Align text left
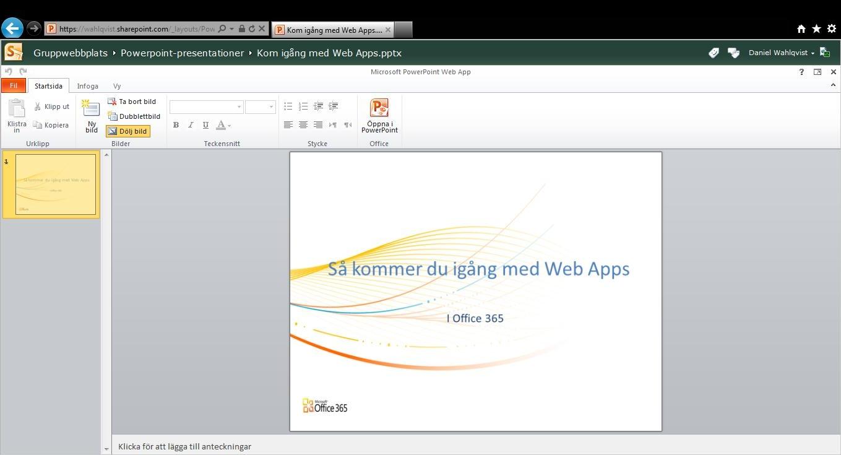Image resolution: width=841 pixels, height=455 pixels. [x=288, y=125]
